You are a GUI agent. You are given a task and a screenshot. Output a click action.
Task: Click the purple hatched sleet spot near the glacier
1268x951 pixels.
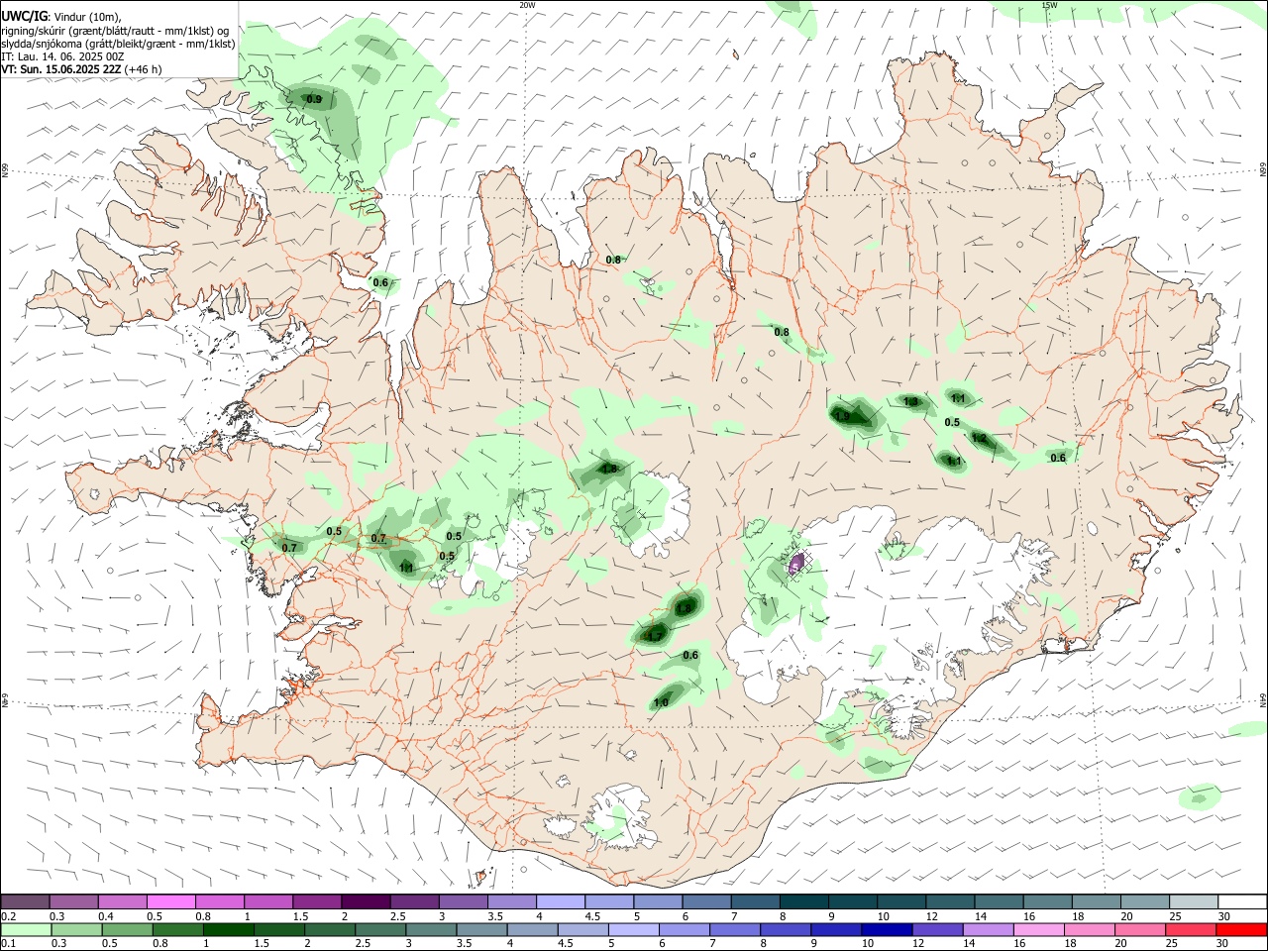coord(797,566)
